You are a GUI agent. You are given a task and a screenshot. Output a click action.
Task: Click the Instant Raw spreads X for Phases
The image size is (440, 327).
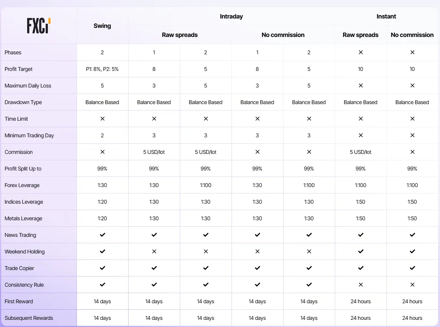pos(360,52)
